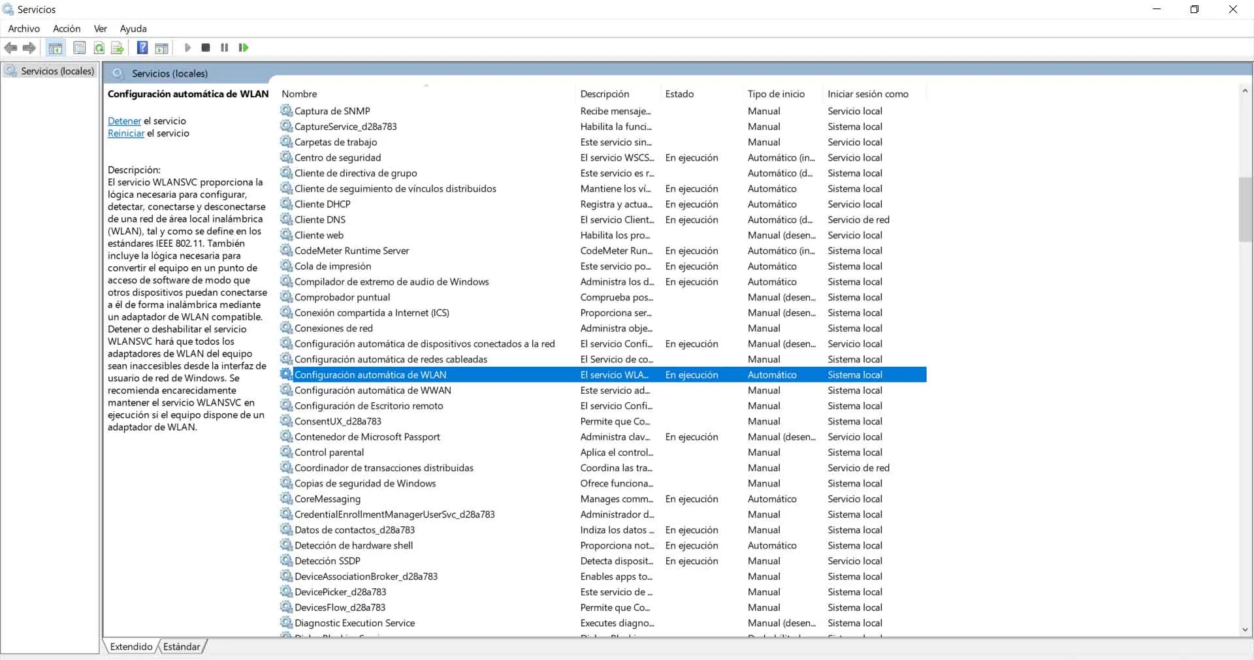
Task: Select Datos de contactos_d28a783 row
Action: [x=602, y=529]
